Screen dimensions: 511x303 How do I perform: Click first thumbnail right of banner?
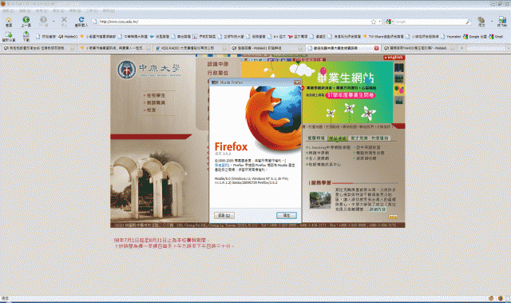tap(399, 67)
